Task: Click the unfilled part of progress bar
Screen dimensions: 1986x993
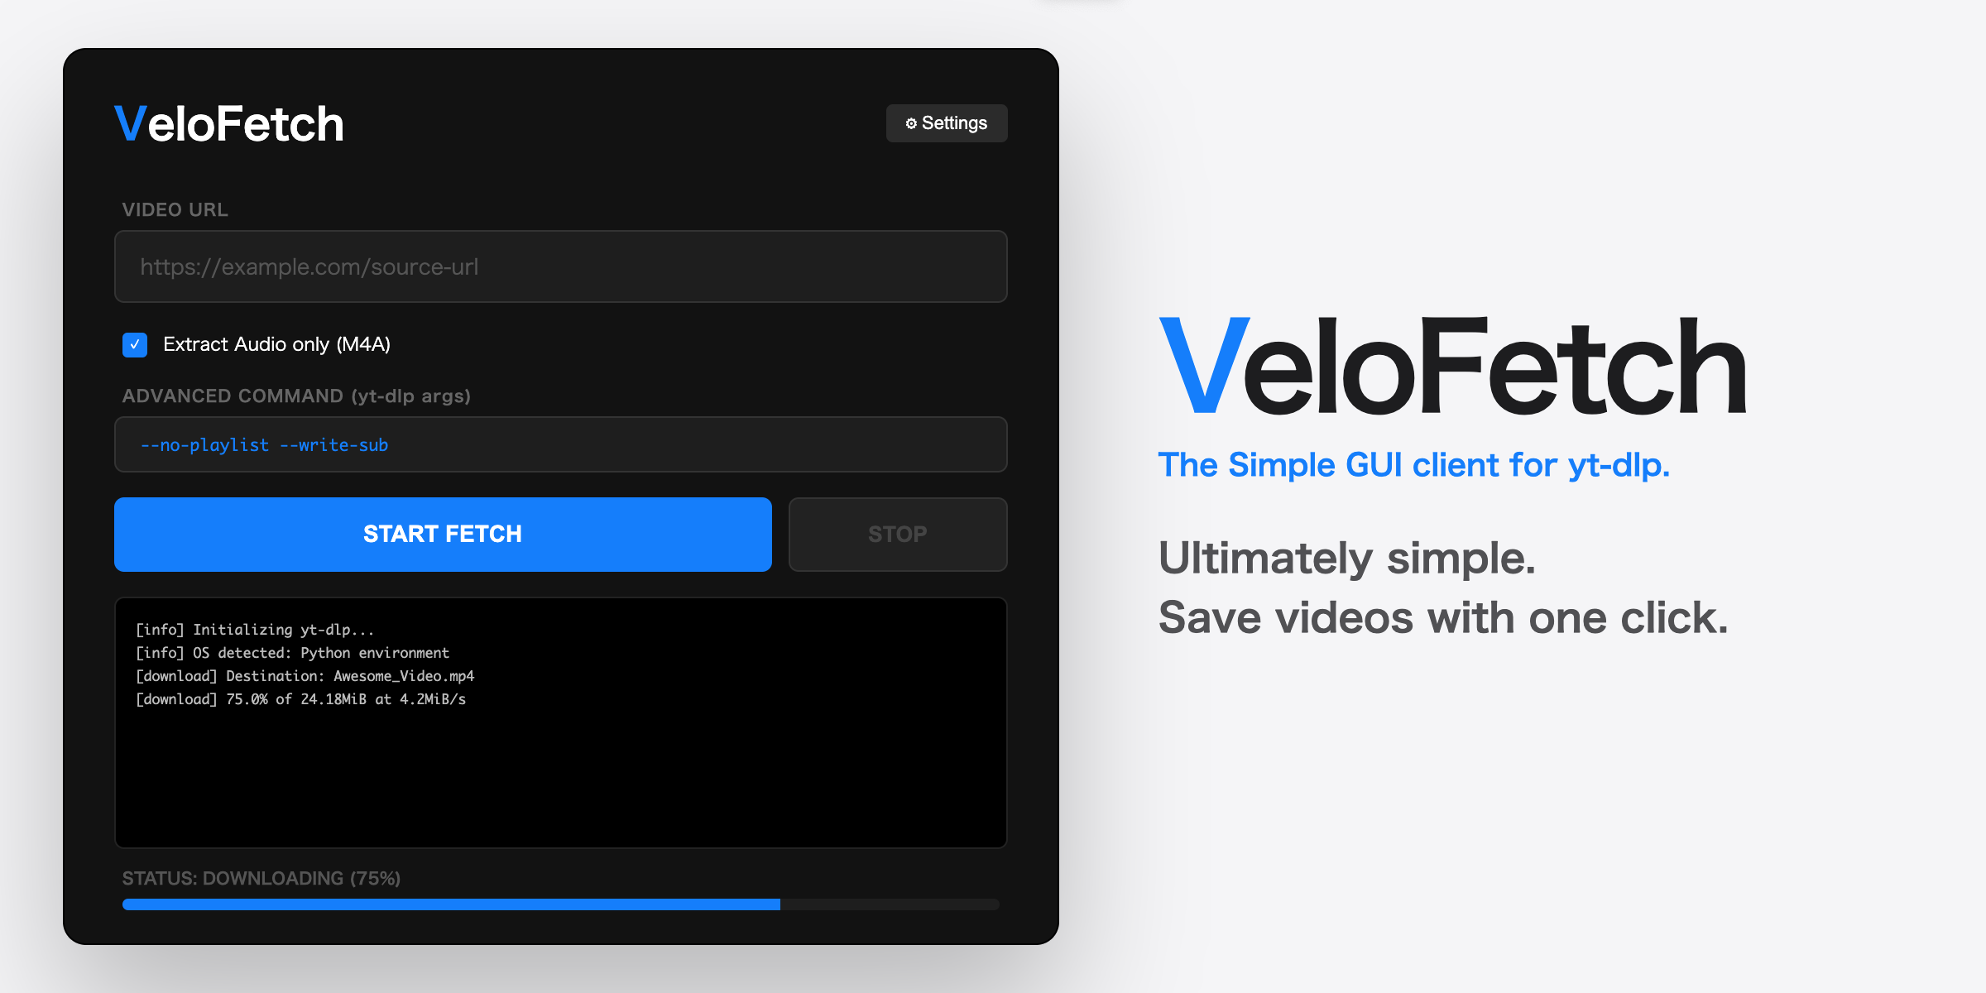Action: point(890,904)
